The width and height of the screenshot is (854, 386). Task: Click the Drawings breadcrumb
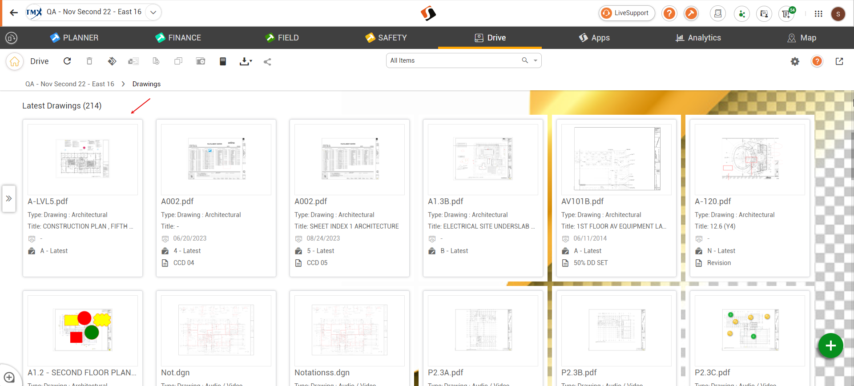(x=146, y=84)
